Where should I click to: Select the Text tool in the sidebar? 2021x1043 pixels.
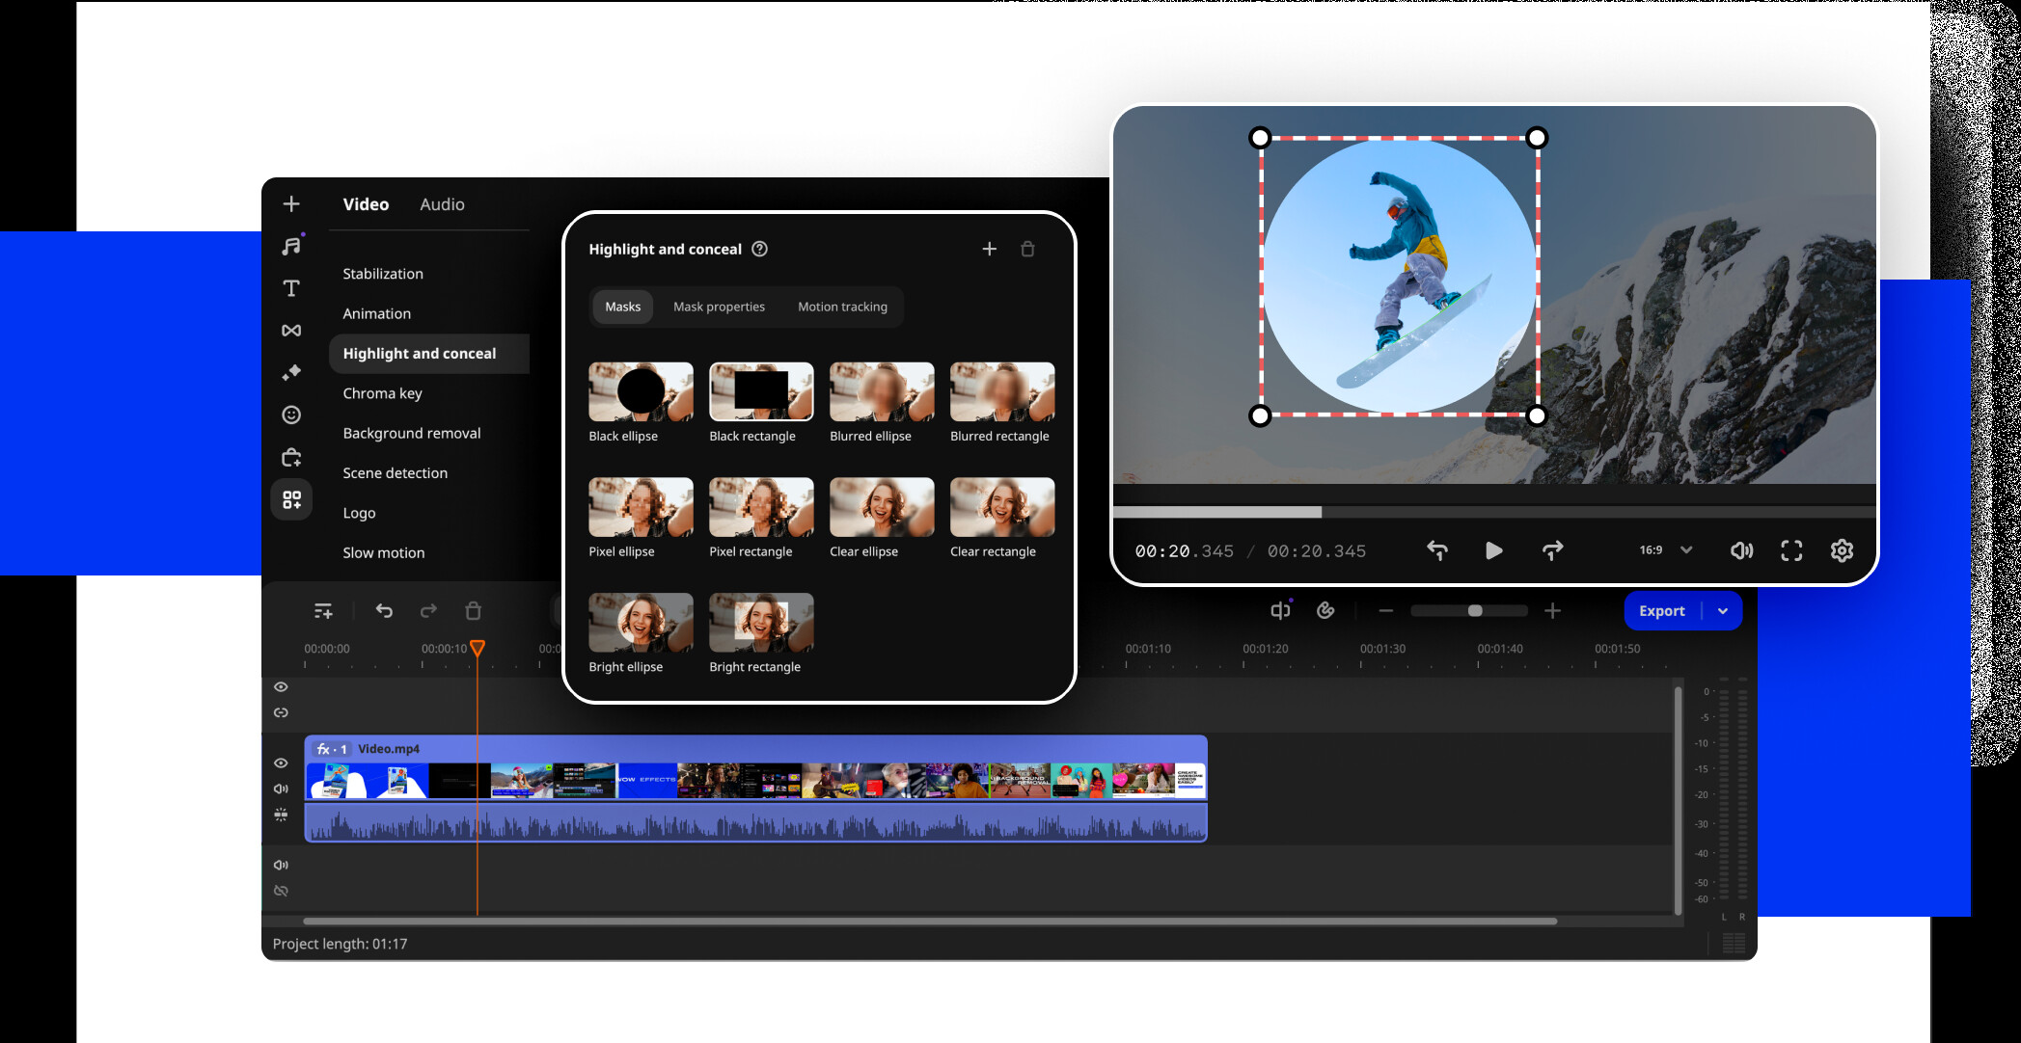tap(291, 287)
